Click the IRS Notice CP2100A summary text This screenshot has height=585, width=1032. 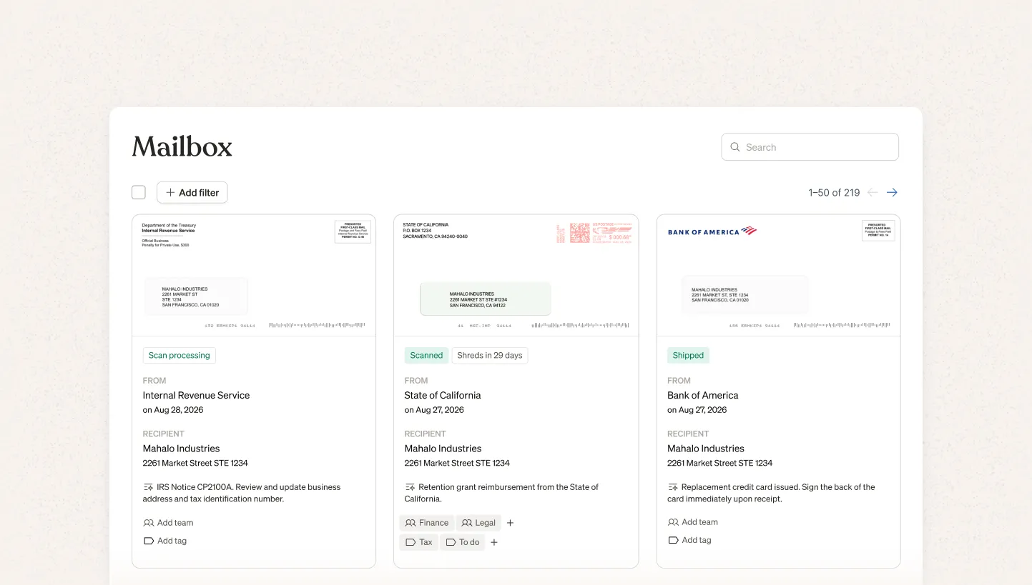242,493
